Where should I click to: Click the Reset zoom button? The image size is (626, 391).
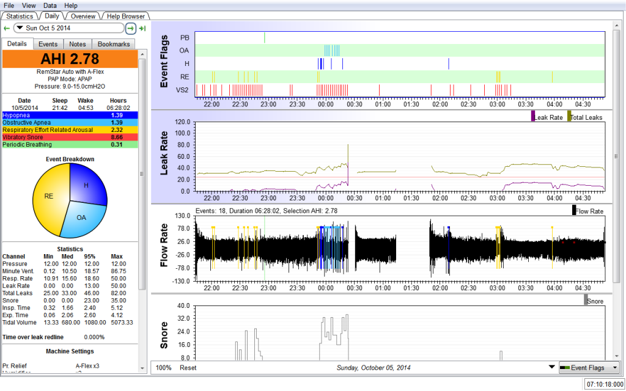(x=188, y=368)
